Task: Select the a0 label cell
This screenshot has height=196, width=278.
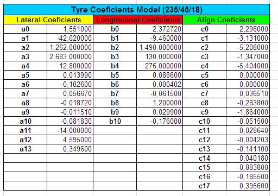Action: pyautogui.click(x=25, y=29)
